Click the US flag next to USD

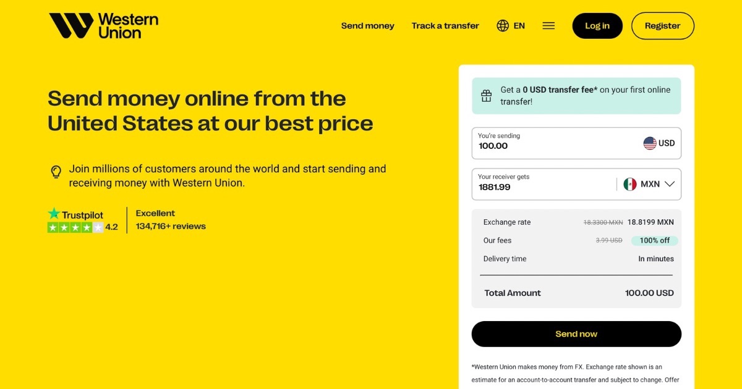(650, 143)
